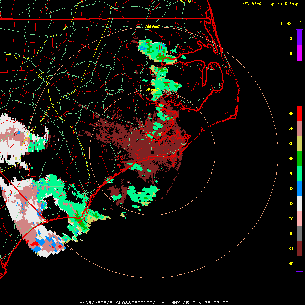The height and width of the screenshot is (305, 305).
Task: Click the BD yellow legend swatch
Action: coord(299,144)
